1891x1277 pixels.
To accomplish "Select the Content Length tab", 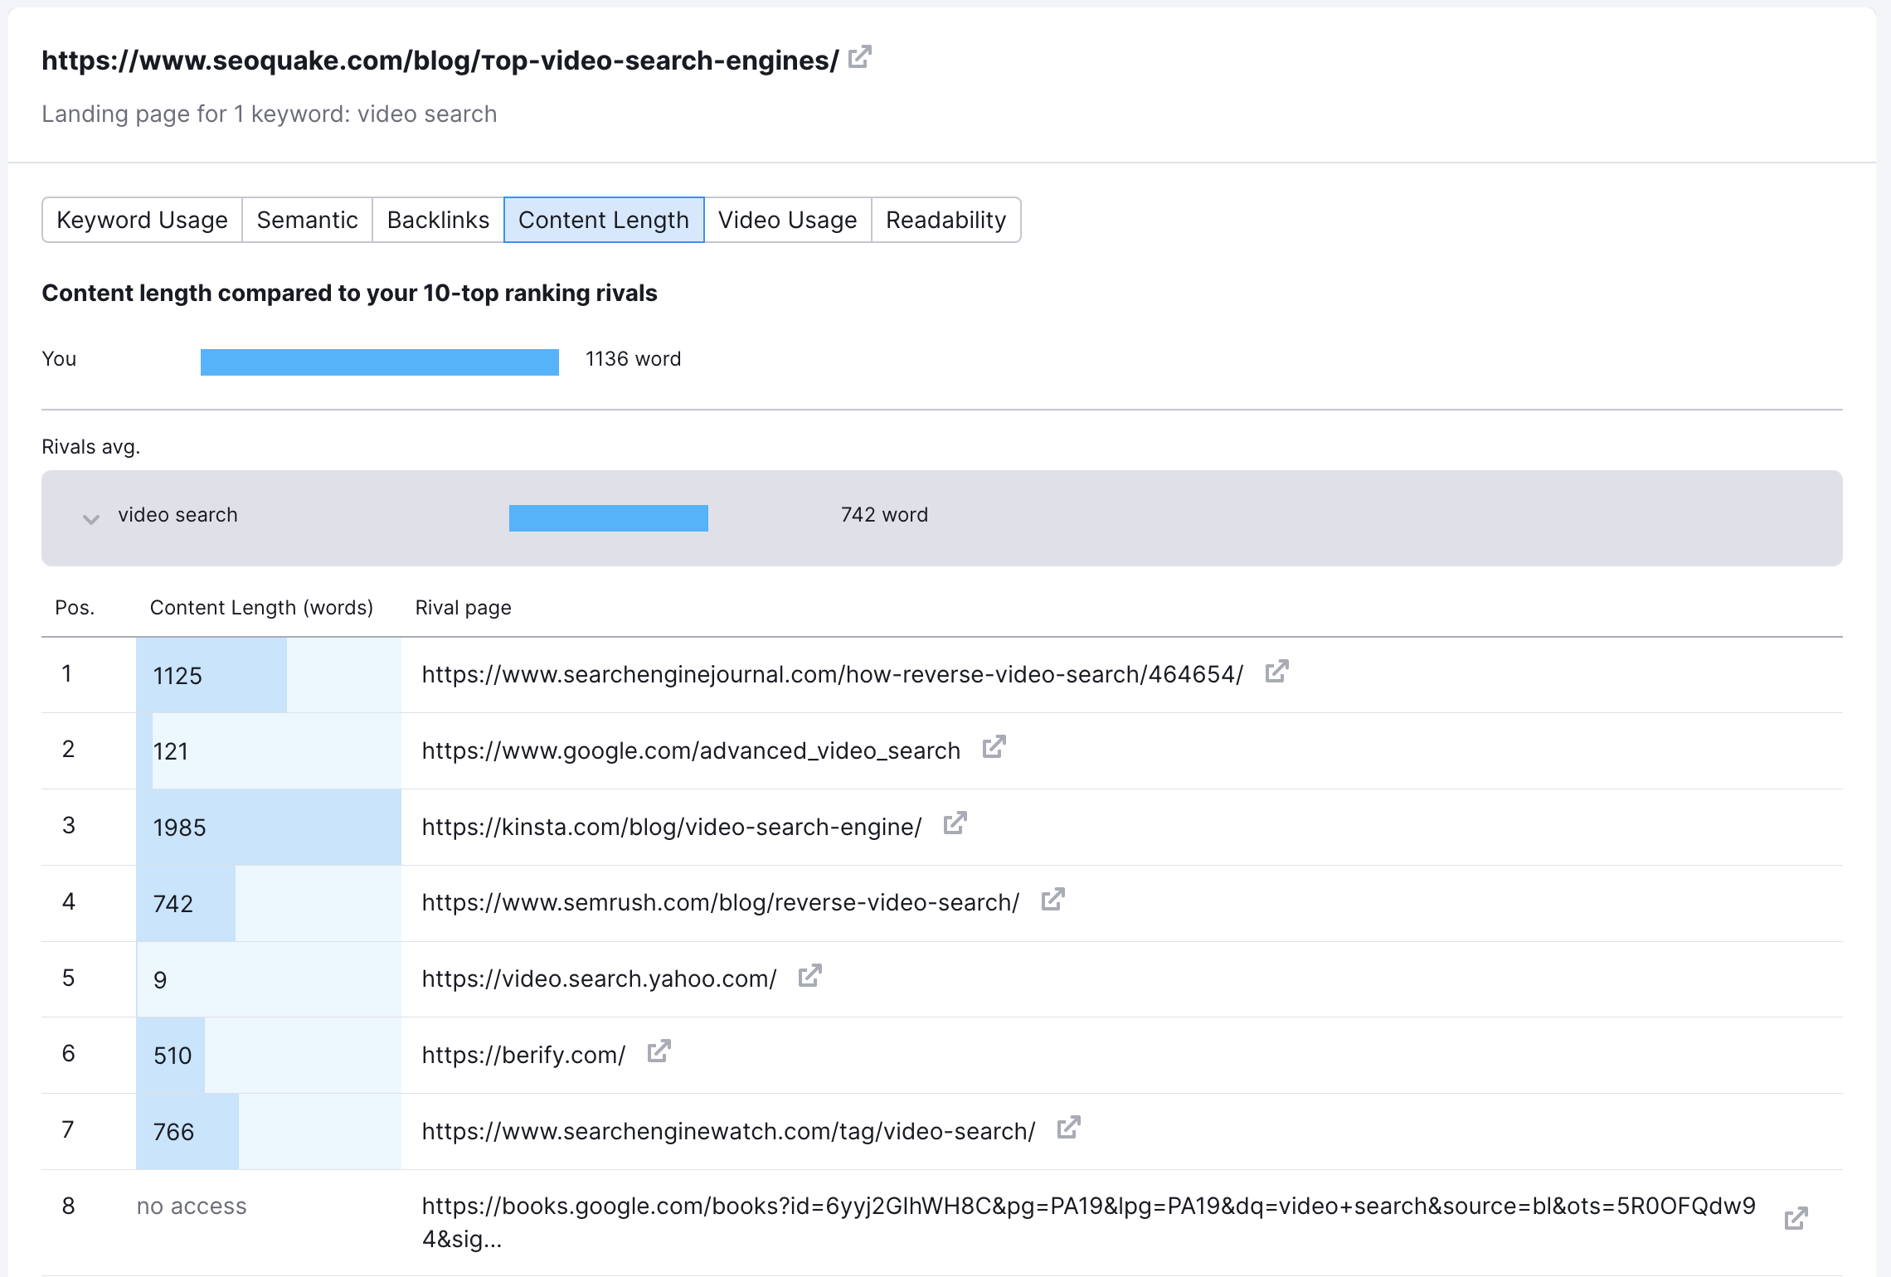I will [x=603, y=220].
